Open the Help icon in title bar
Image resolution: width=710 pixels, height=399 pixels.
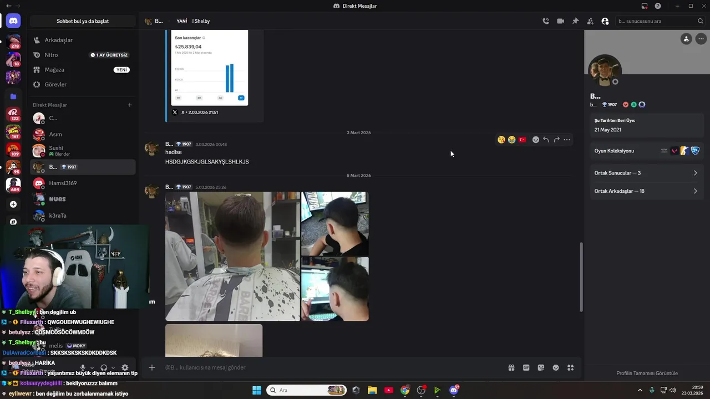click(x=658, y=6)
